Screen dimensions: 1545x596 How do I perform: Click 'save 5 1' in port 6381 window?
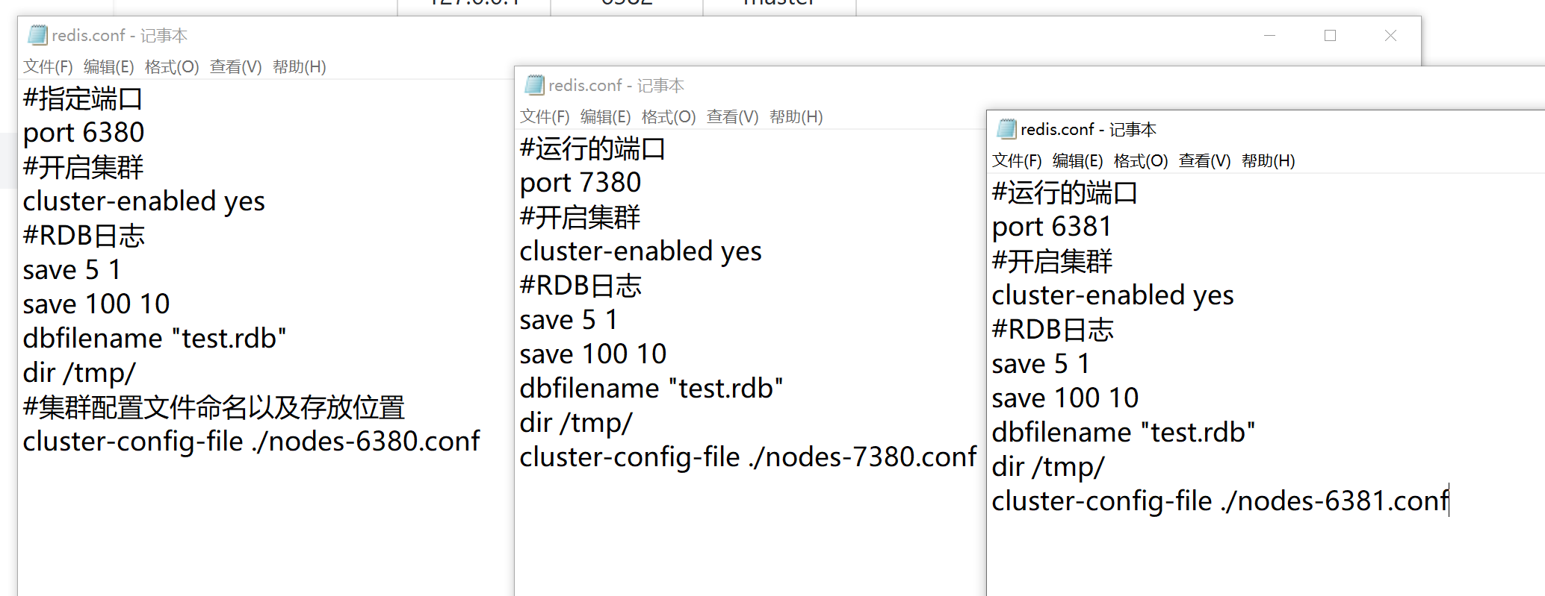tap(1041, 364)
